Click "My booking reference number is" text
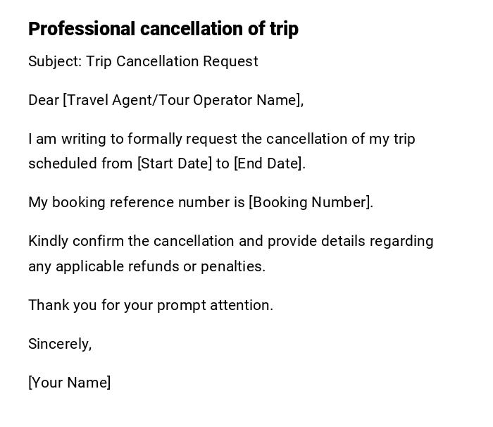493x427 pixels. [x=137, y=202]
